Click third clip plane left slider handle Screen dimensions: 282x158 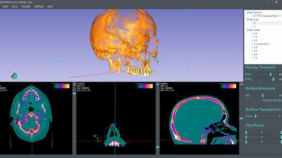pos(246,142)
